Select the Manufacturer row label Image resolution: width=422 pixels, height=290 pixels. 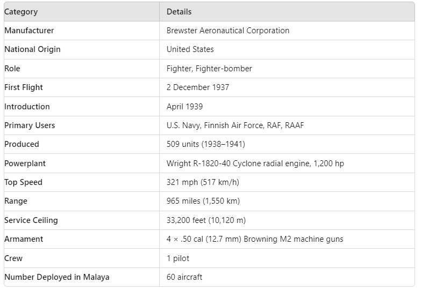coord(29,31)
